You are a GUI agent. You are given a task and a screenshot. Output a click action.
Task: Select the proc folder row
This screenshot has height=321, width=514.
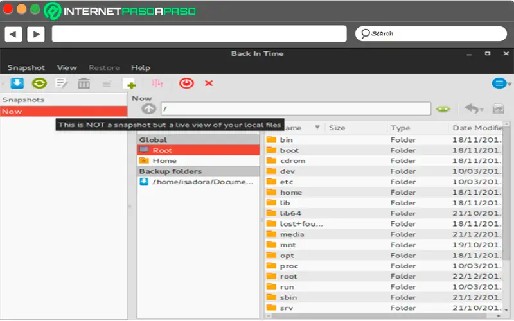tap(384, 266)
